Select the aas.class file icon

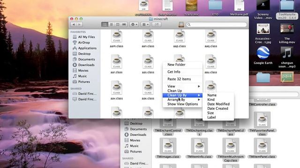click(148, 62)
